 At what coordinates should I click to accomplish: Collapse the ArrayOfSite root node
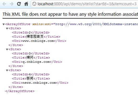click(4, 24)
